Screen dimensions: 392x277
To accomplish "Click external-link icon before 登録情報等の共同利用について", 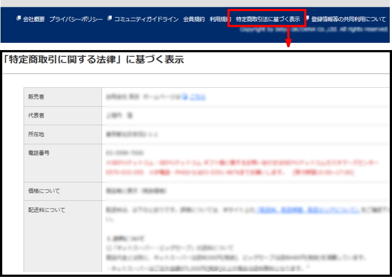I will tap(307, 18).
